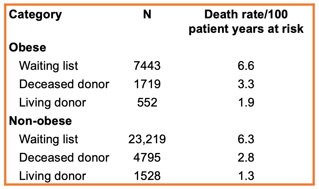Screen dimensions: 319x189
Task: Click the Death rate column header
Action: [246, 21]
